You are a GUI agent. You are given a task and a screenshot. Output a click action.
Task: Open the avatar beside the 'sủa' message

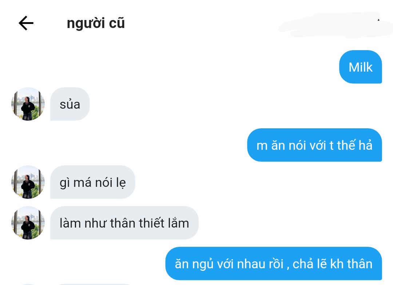click(x=28, y=104)
